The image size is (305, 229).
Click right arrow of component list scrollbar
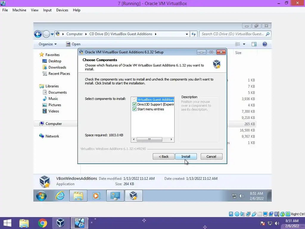coord(171,139)
